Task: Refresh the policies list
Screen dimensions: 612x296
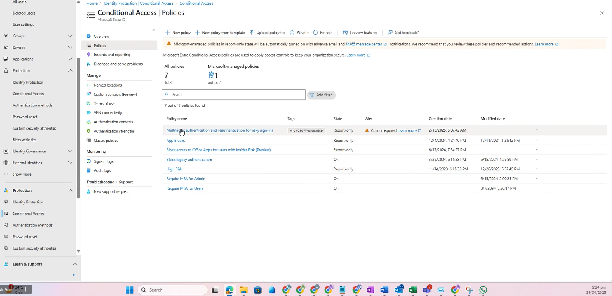Action: pos(323,33)
